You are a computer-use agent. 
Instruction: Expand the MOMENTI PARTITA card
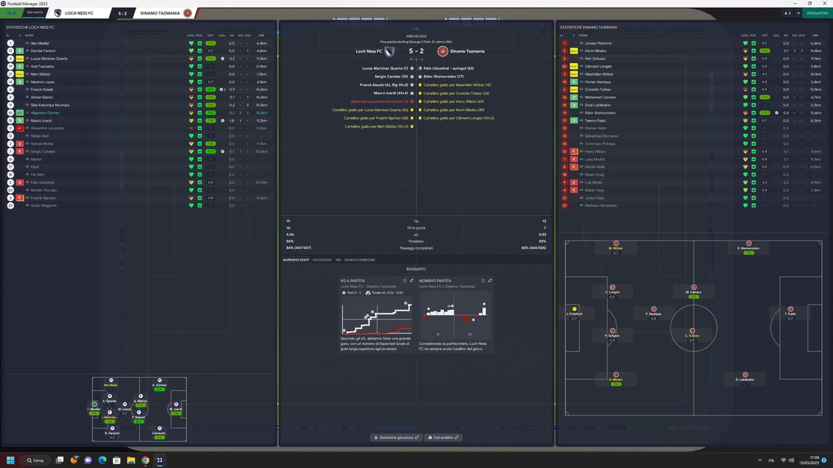[x=490, y=281]
